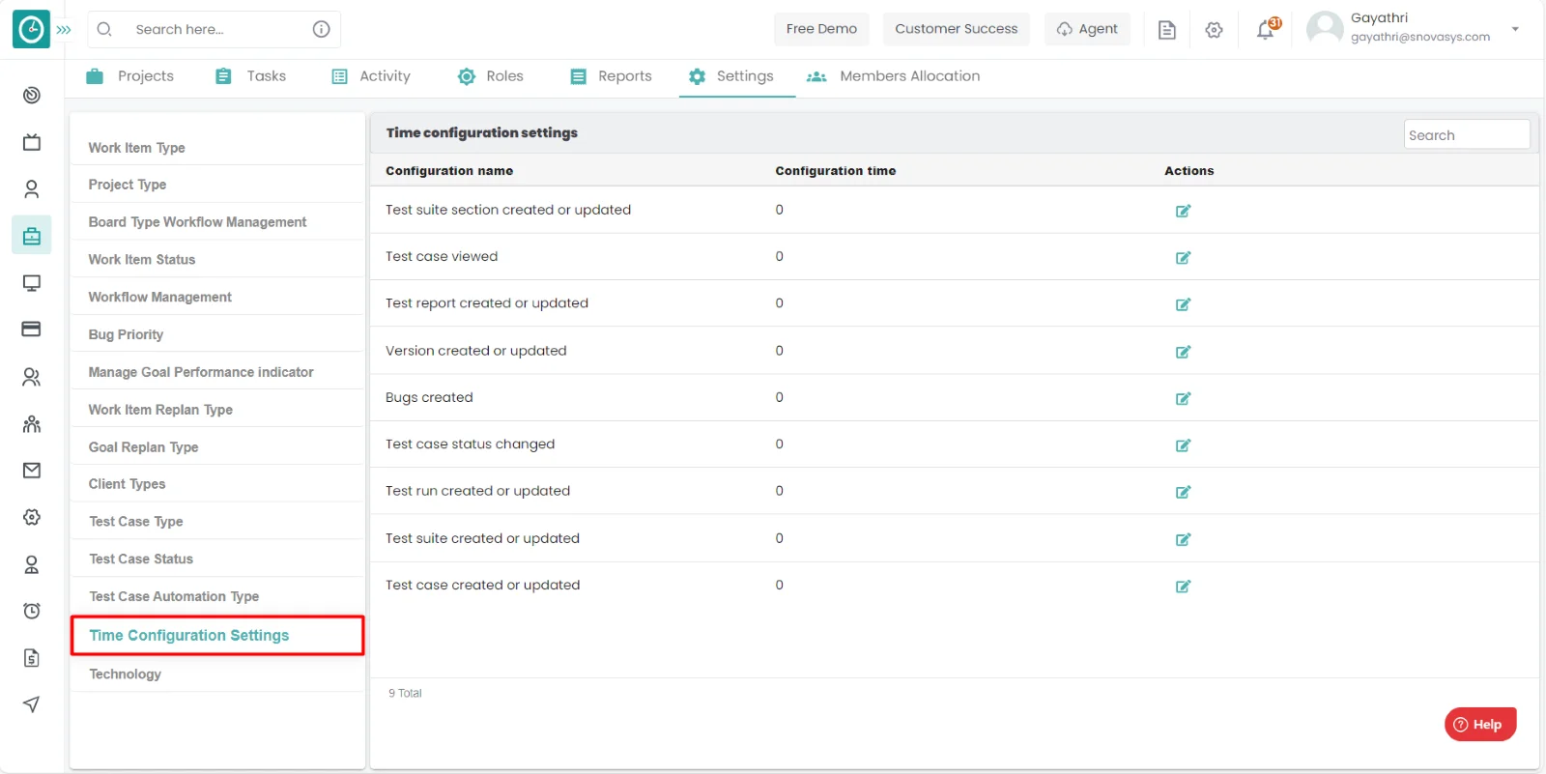Open the header gear settings icon

[1215, 30]
